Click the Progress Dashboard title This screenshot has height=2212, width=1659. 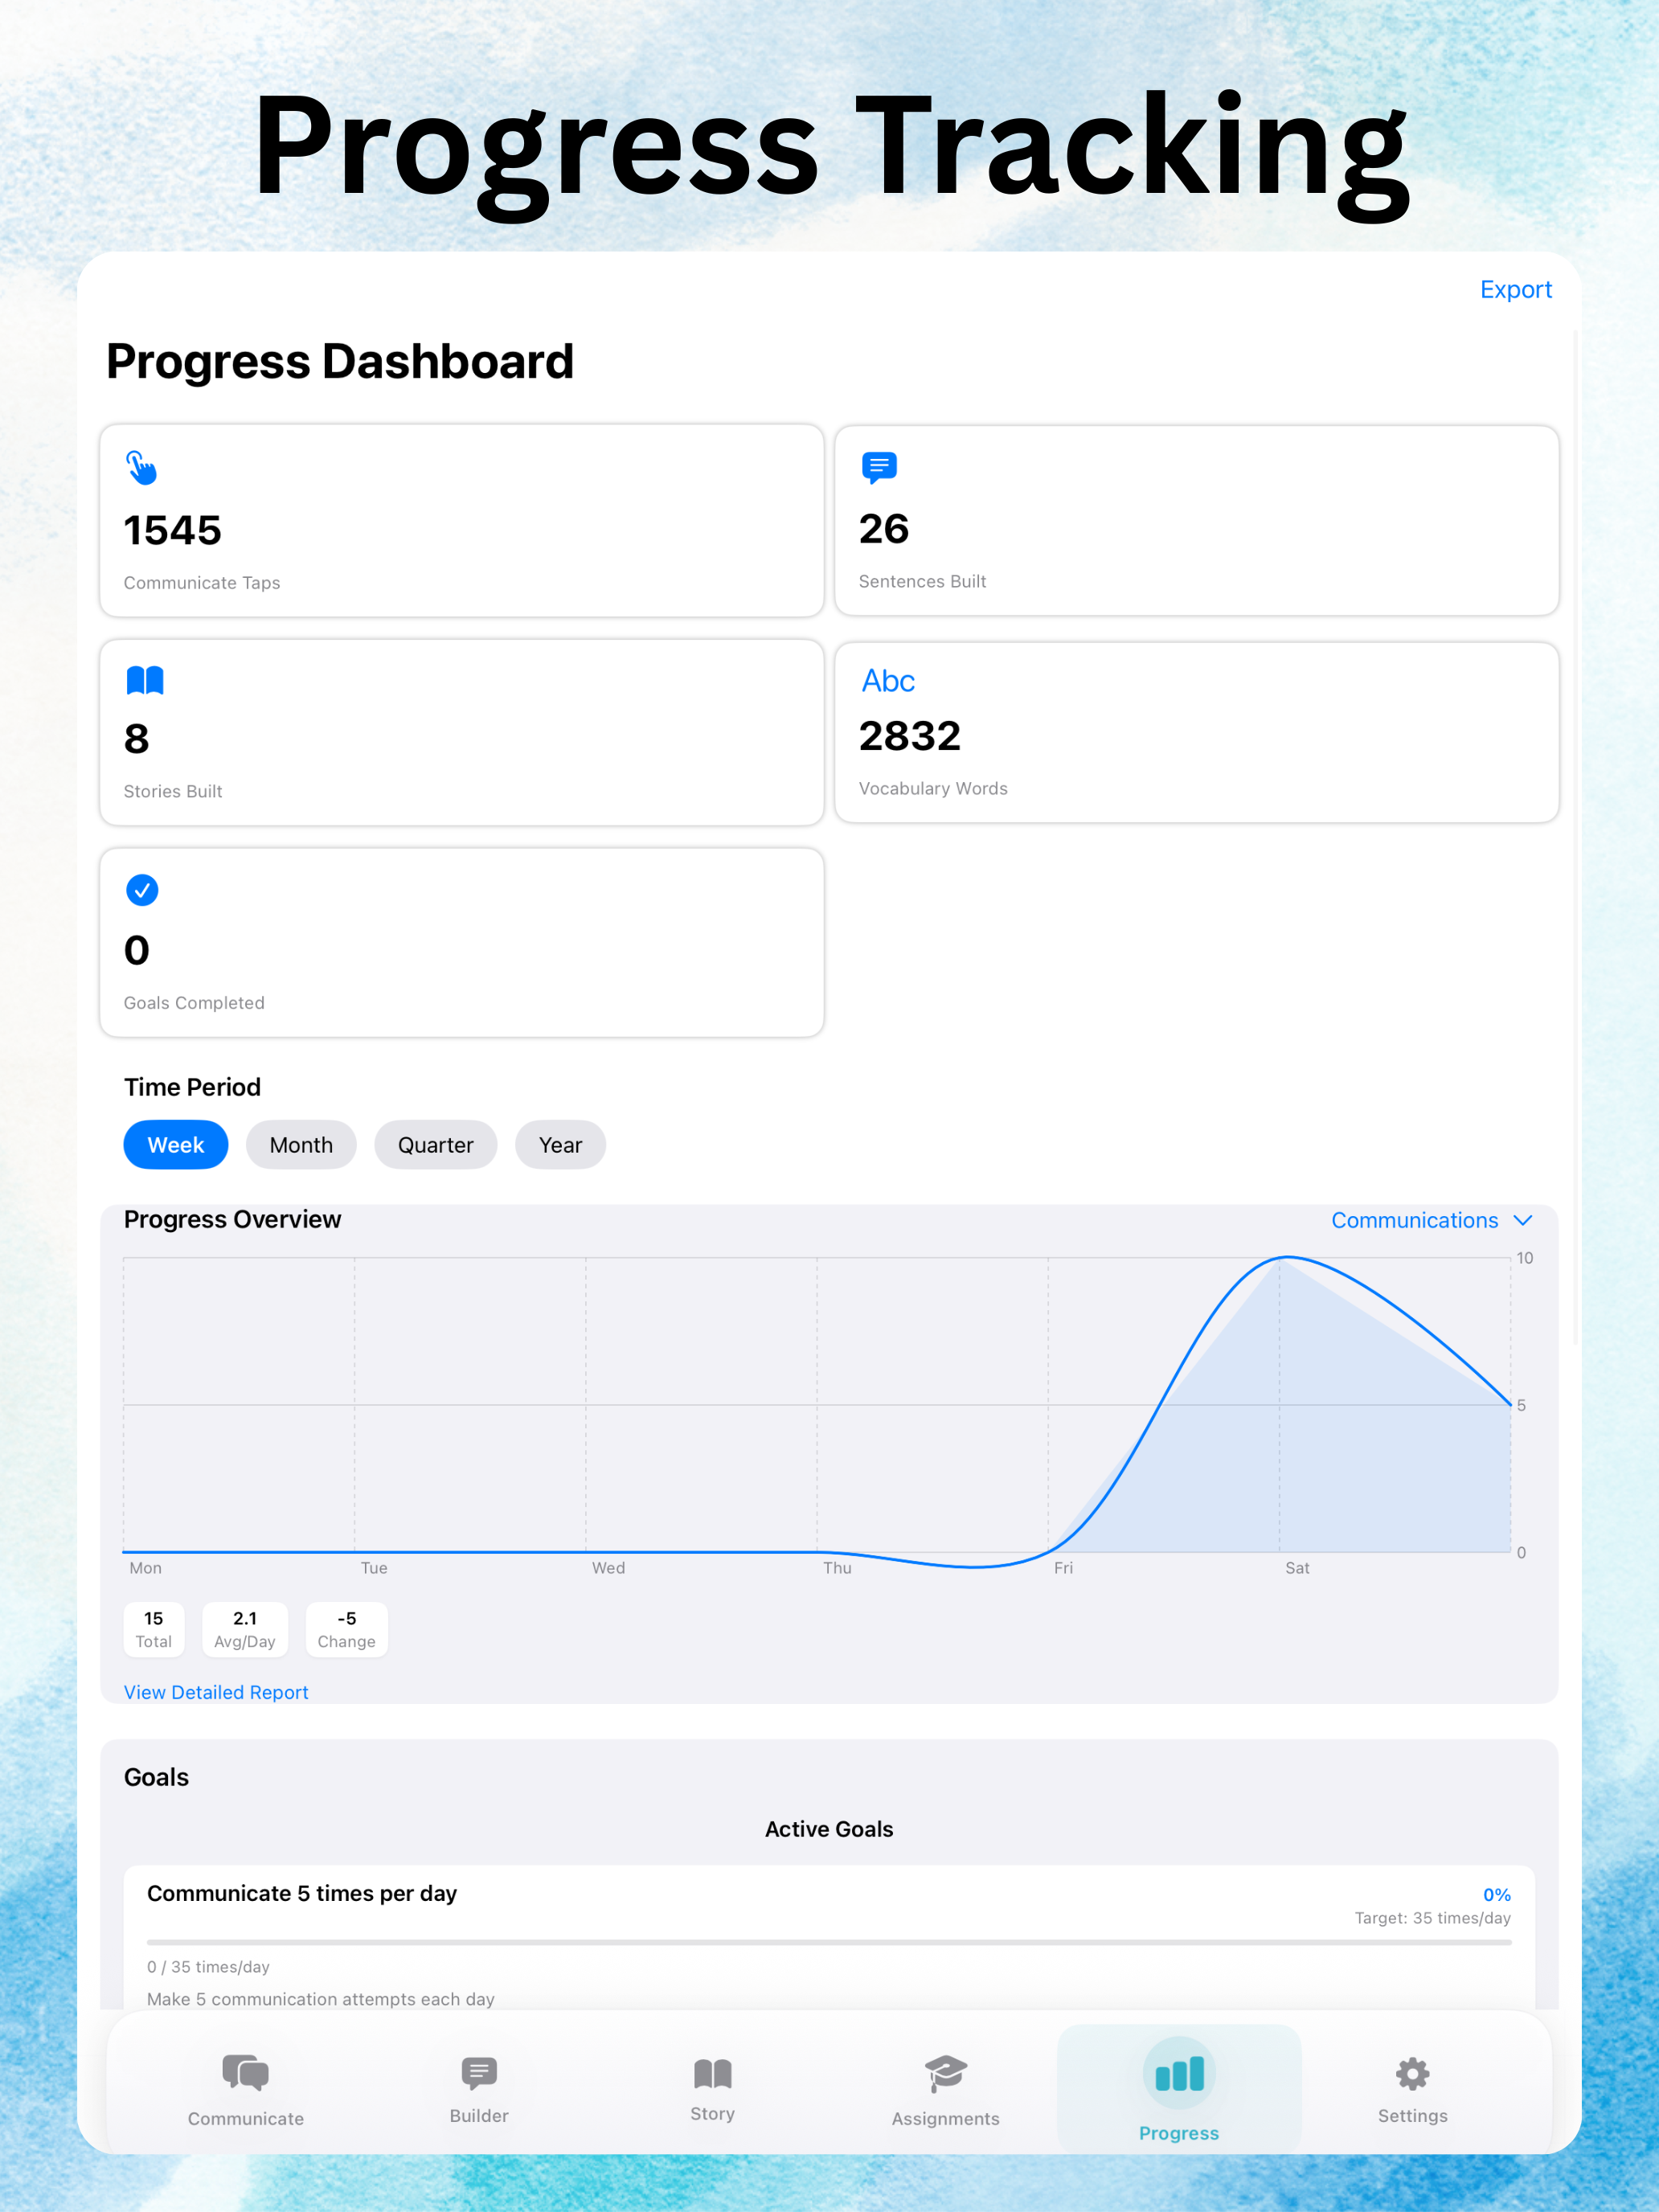[x=340, y=362]
